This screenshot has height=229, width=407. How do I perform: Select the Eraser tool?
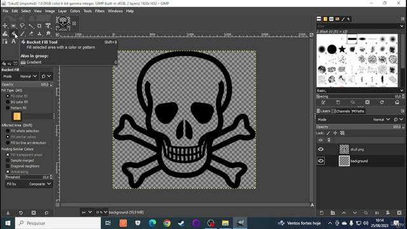click(31, 34)
